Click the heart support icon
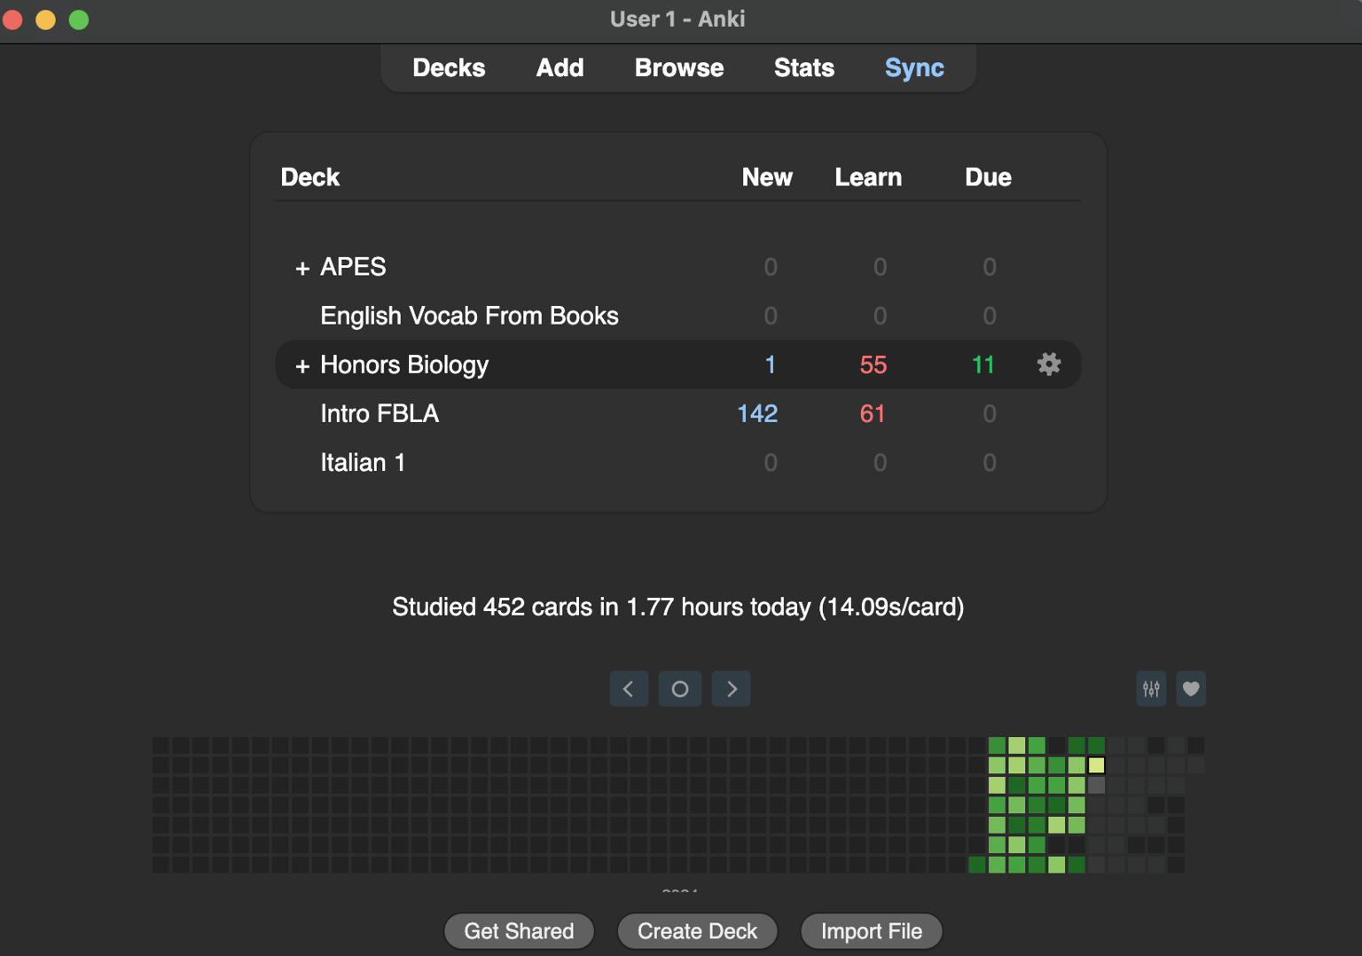The width and height of the screenshot is (1362, 956). pos(1191,689)
